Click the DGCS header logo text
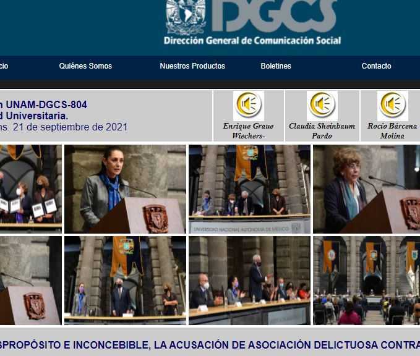The height and width of the screenshot is (356, 420). pyautogui.click(x=275, y=15)
